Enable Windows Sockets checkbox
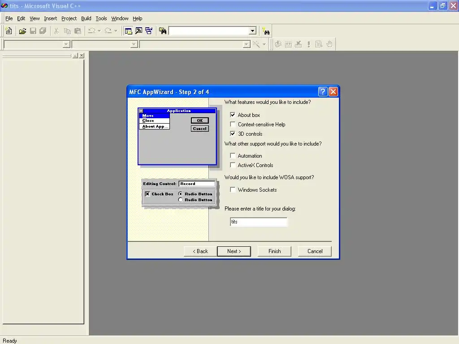 pos(233,189)
